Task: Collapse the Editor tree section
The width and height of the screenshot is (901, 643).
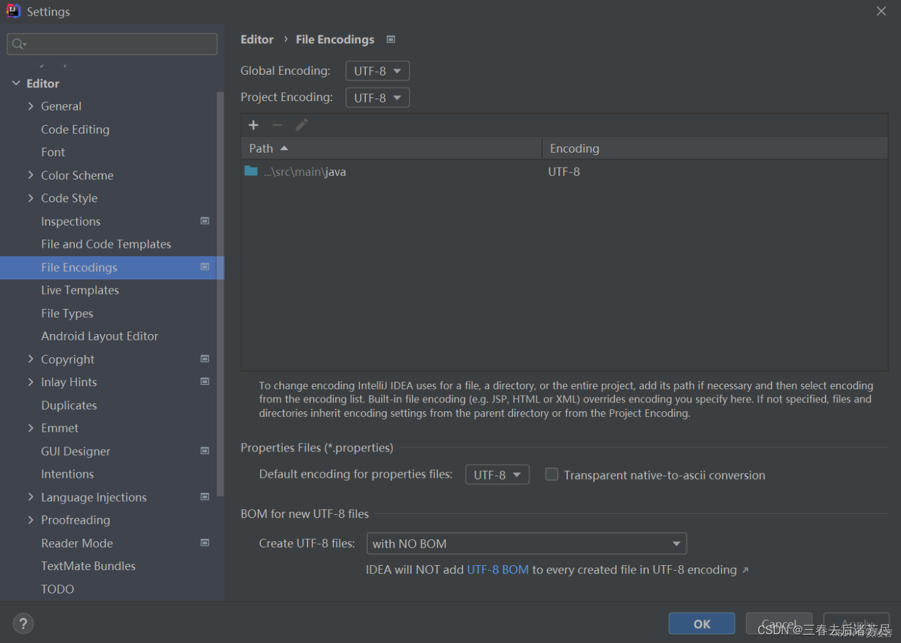Action: tap(16, 84)
